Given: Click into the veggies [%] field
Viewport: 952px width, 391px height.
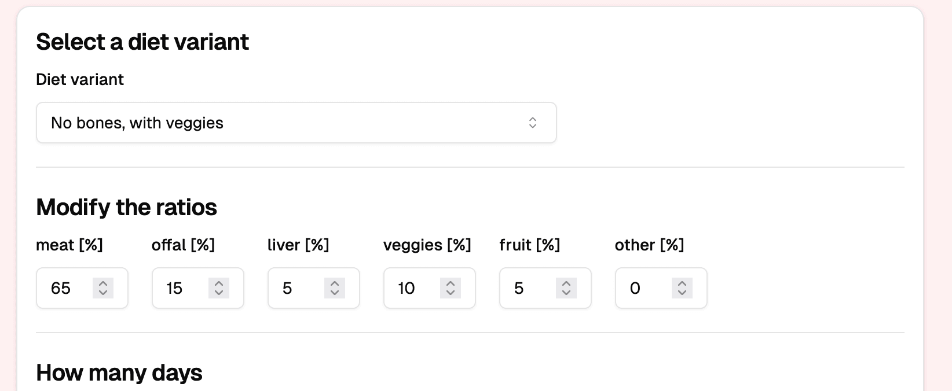Looking at the screenshot, I should tap(412, 288).
